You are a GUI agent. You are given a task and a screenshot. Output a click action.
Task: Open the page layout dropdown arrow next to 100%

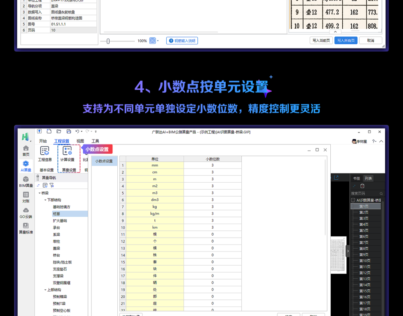(x=158, y=41)
